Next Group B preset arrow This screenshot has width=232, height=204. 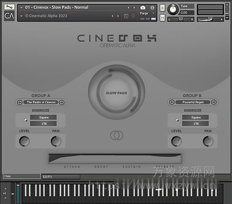pyautogui.click(x=213, y=102)
